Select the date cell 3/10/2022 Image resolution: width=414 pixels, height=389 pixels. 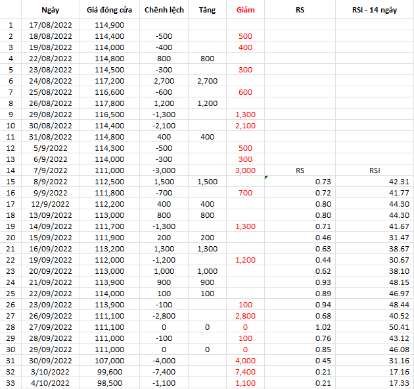tap(50, 372)
